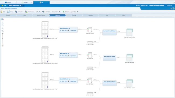Click the colored view icon atop diagram sidebar
This screenshot has width=175, height=98.
[x=2, y=19]
